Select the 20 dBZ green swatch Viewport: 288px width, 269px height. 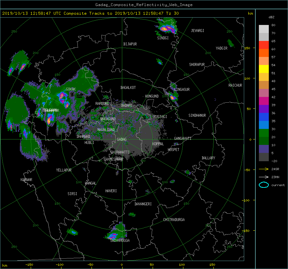coord(264,133)
